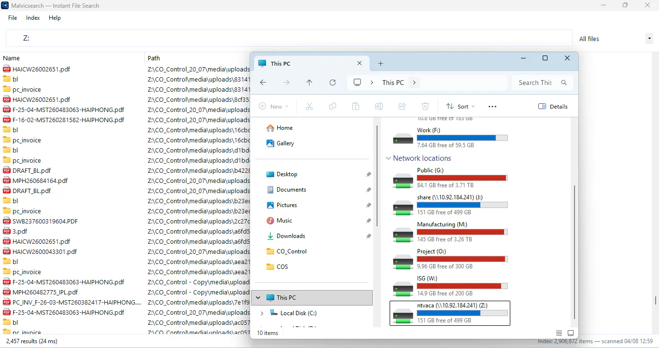Click the Paste icon in Explorer toolbar
The height and width of the screenshot is (348, 659).
356,106
